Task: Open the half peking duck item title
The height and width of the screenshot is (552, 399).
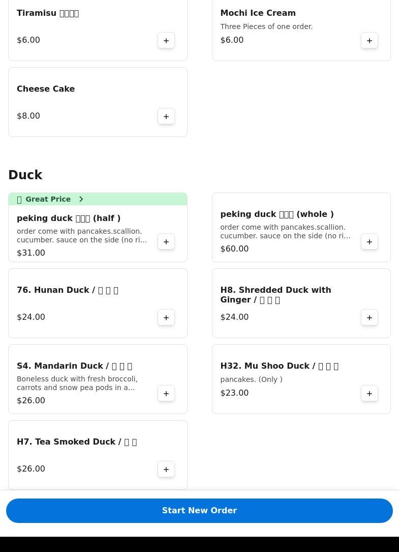Action: [x=69, y=218]
